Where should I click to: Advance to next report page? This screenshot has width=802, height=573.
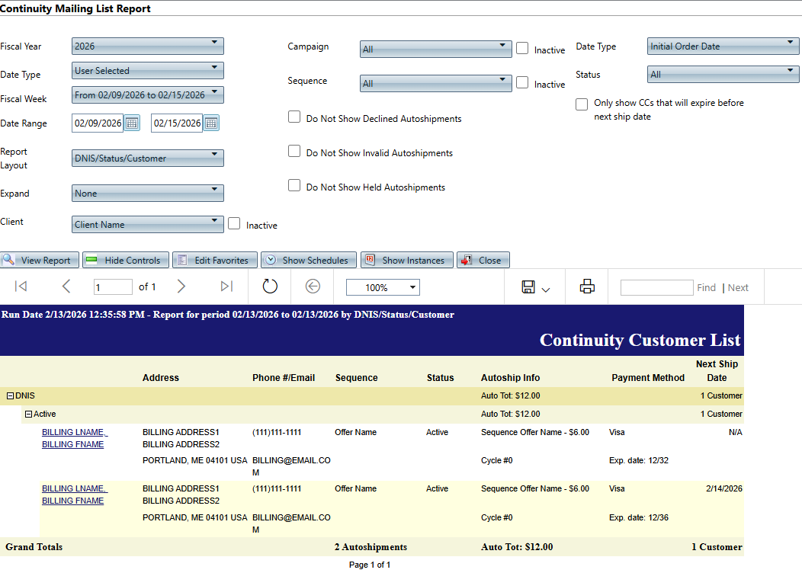pos(181,286)
